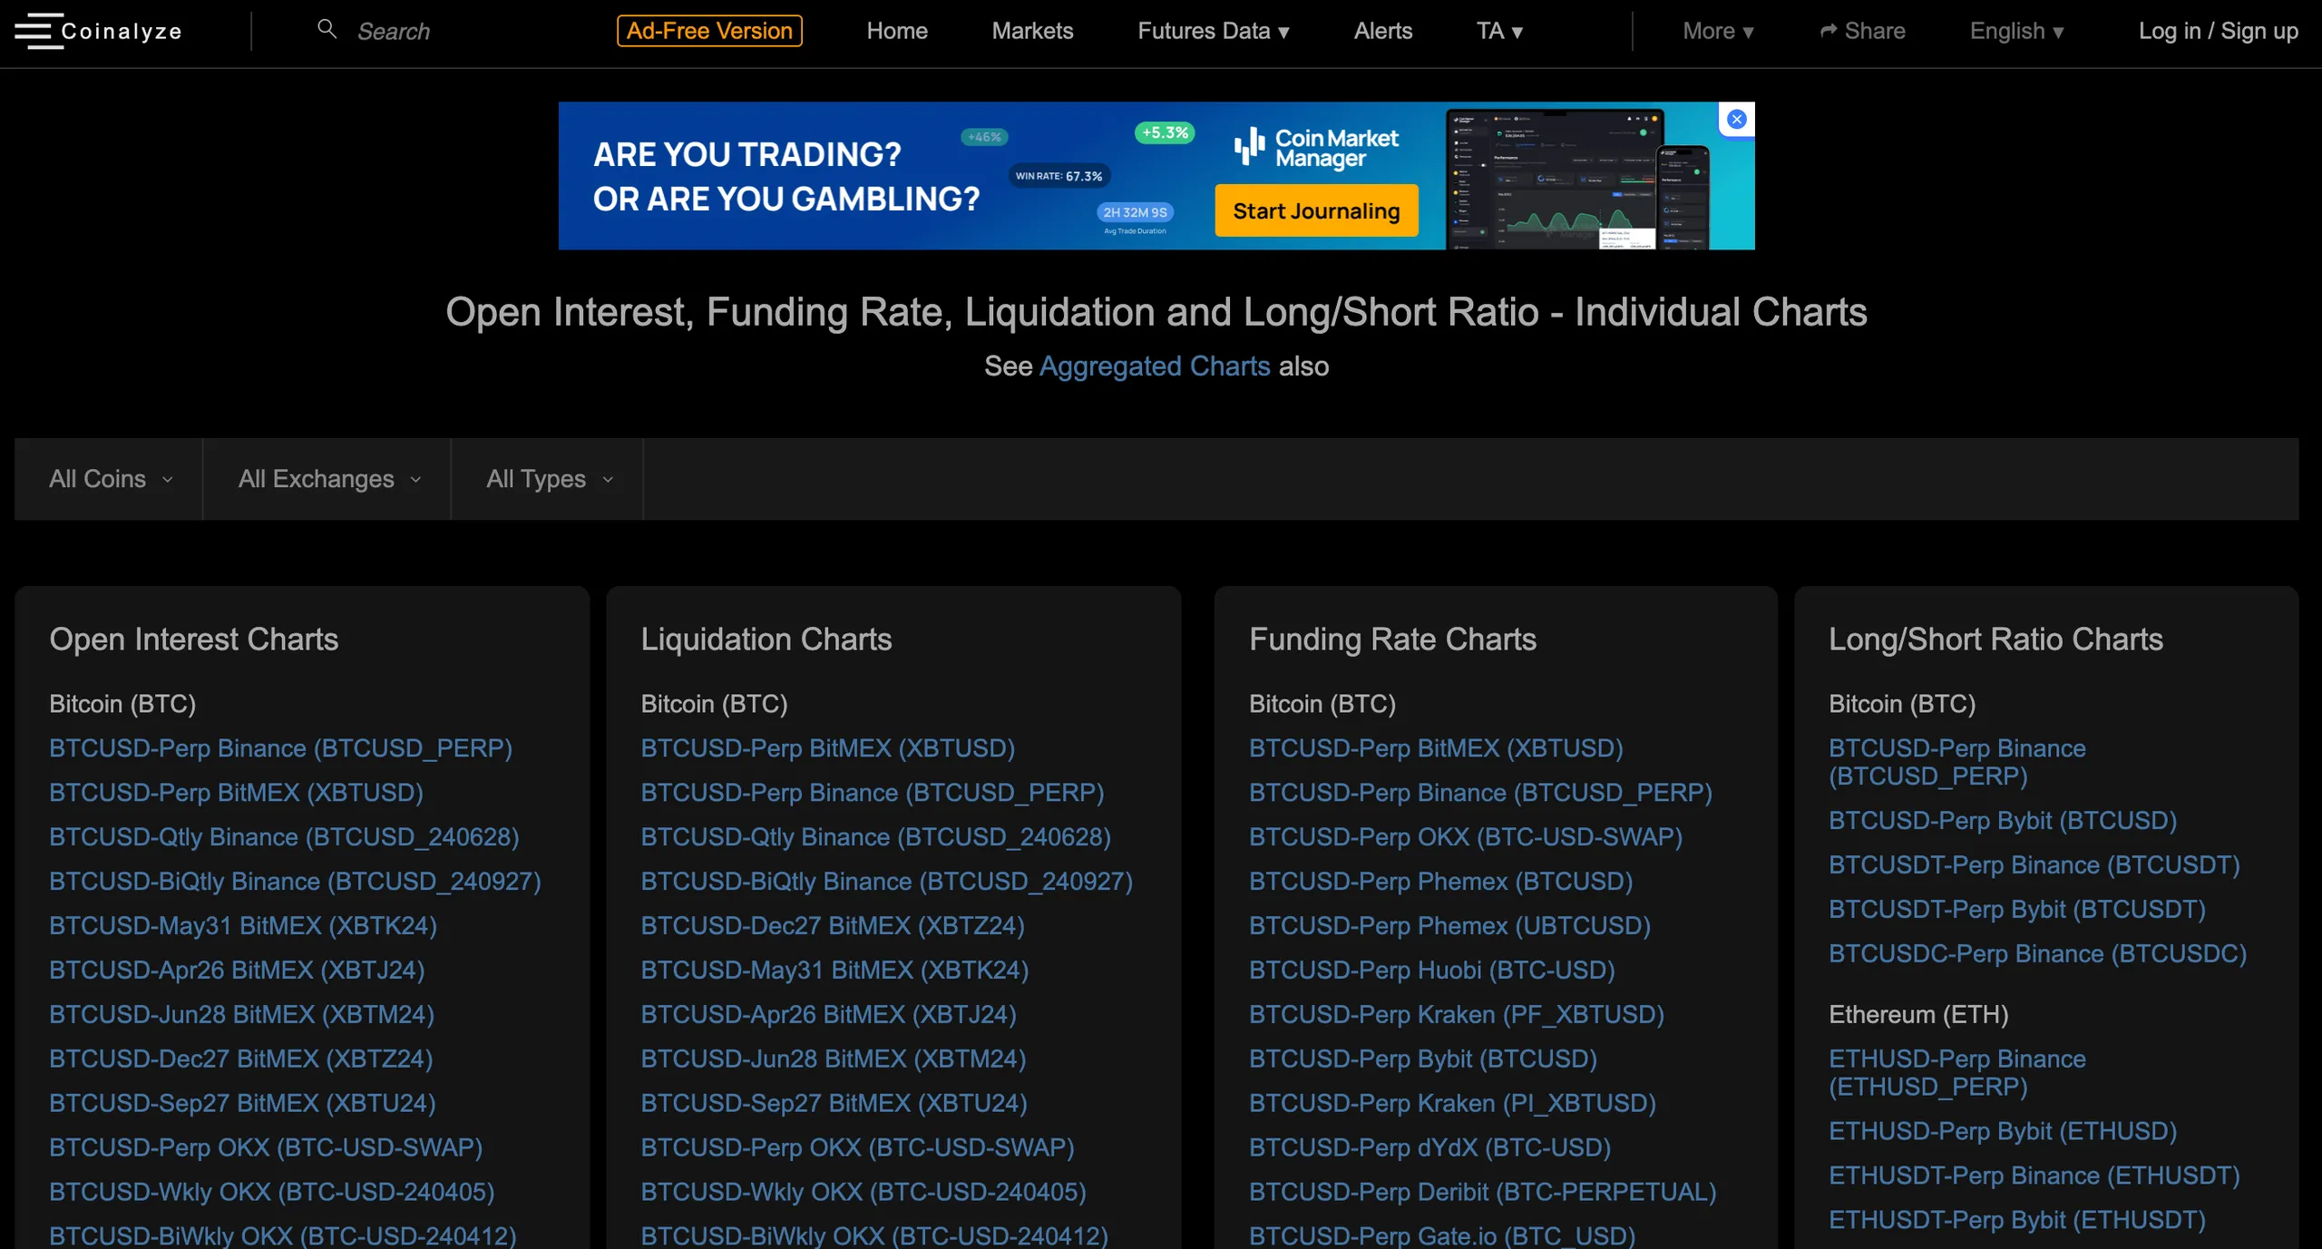2322x1249 pixels.
Task: Open the hamburger menu icon beside Coinalyze
Action: [x=37, y=31]
